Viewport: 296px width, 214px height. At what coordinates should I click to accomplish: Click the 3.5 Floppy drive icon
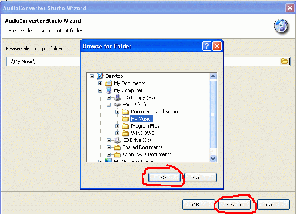pyautogui.click(x=117, y=97)
